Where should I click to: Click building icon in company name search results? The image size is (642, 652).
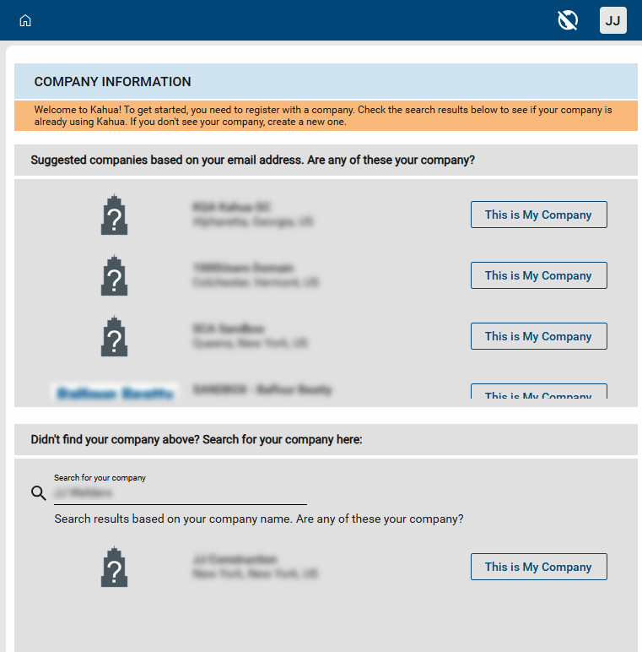[x=114, y=567]
